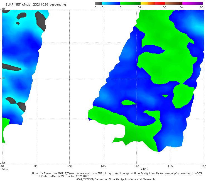Click the longitude axis label '95'
The height and width of the screenshot is (181, 206).
[x=36, y=166]
